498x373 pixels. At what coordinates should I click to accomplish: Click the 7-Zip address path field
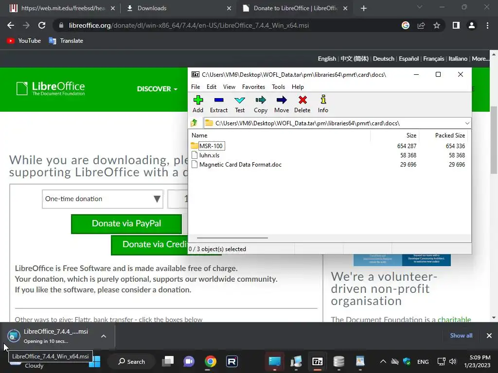(334, 123)
